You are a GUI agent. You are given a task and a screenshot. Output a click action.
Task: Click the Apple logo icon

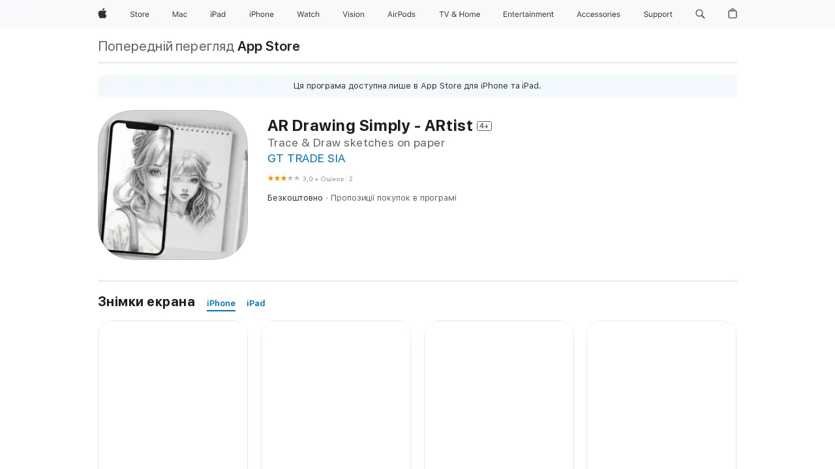click(x=102, y=14)
